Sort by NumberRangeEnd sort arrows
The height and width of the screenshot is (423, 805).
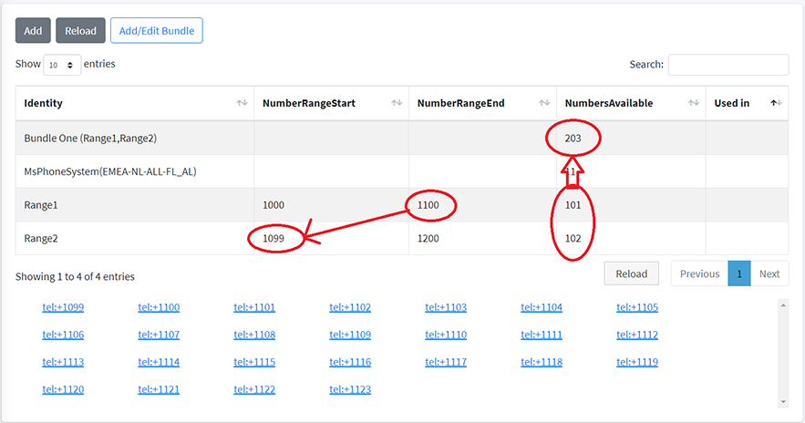click(x=545, y=104)
